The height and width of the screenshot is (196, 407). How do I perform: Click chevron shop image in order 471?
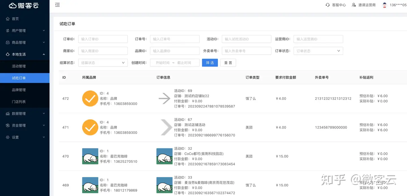click(166, 127)
